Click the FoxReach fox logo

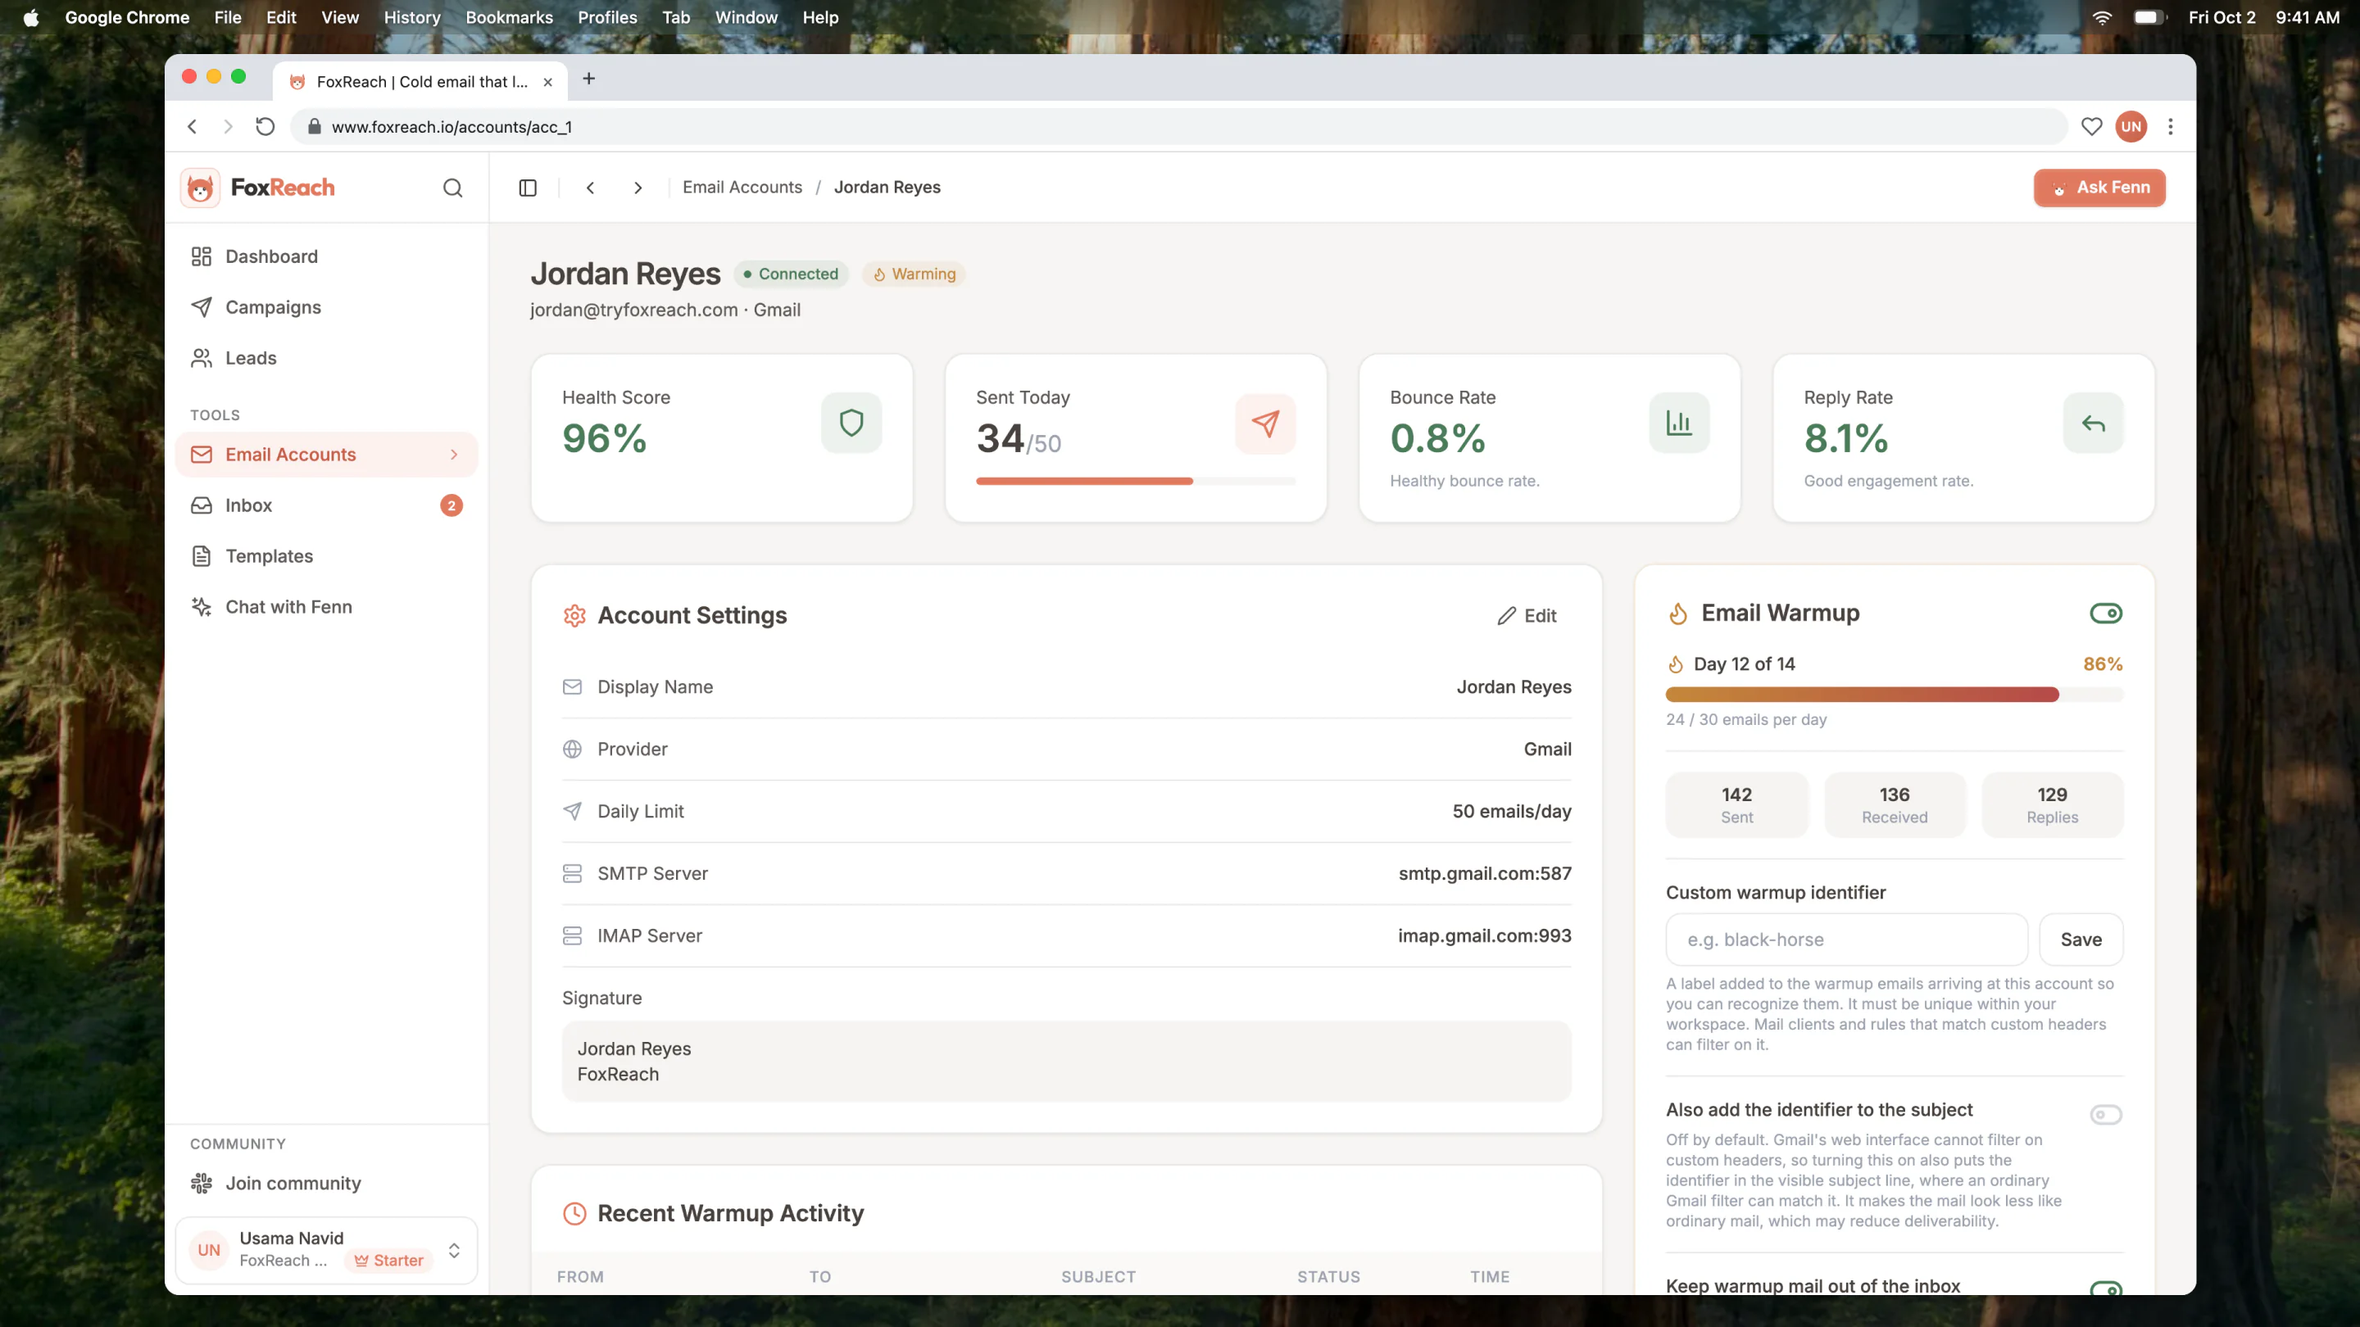pos(200,188)
